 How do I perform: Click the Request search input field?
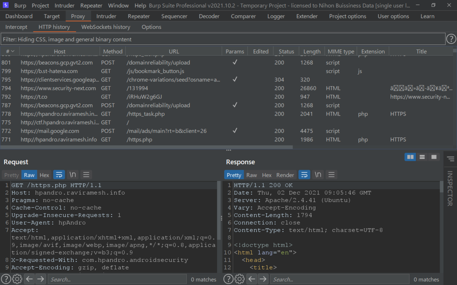tap(117, 279)
